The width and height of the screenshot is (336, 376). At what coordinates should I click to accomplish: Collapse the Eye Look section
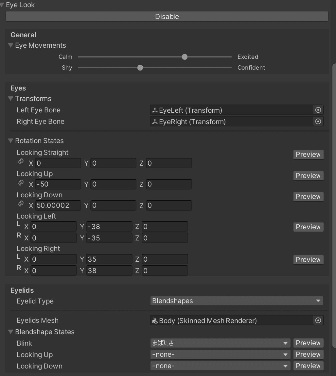tap(2, 5)
